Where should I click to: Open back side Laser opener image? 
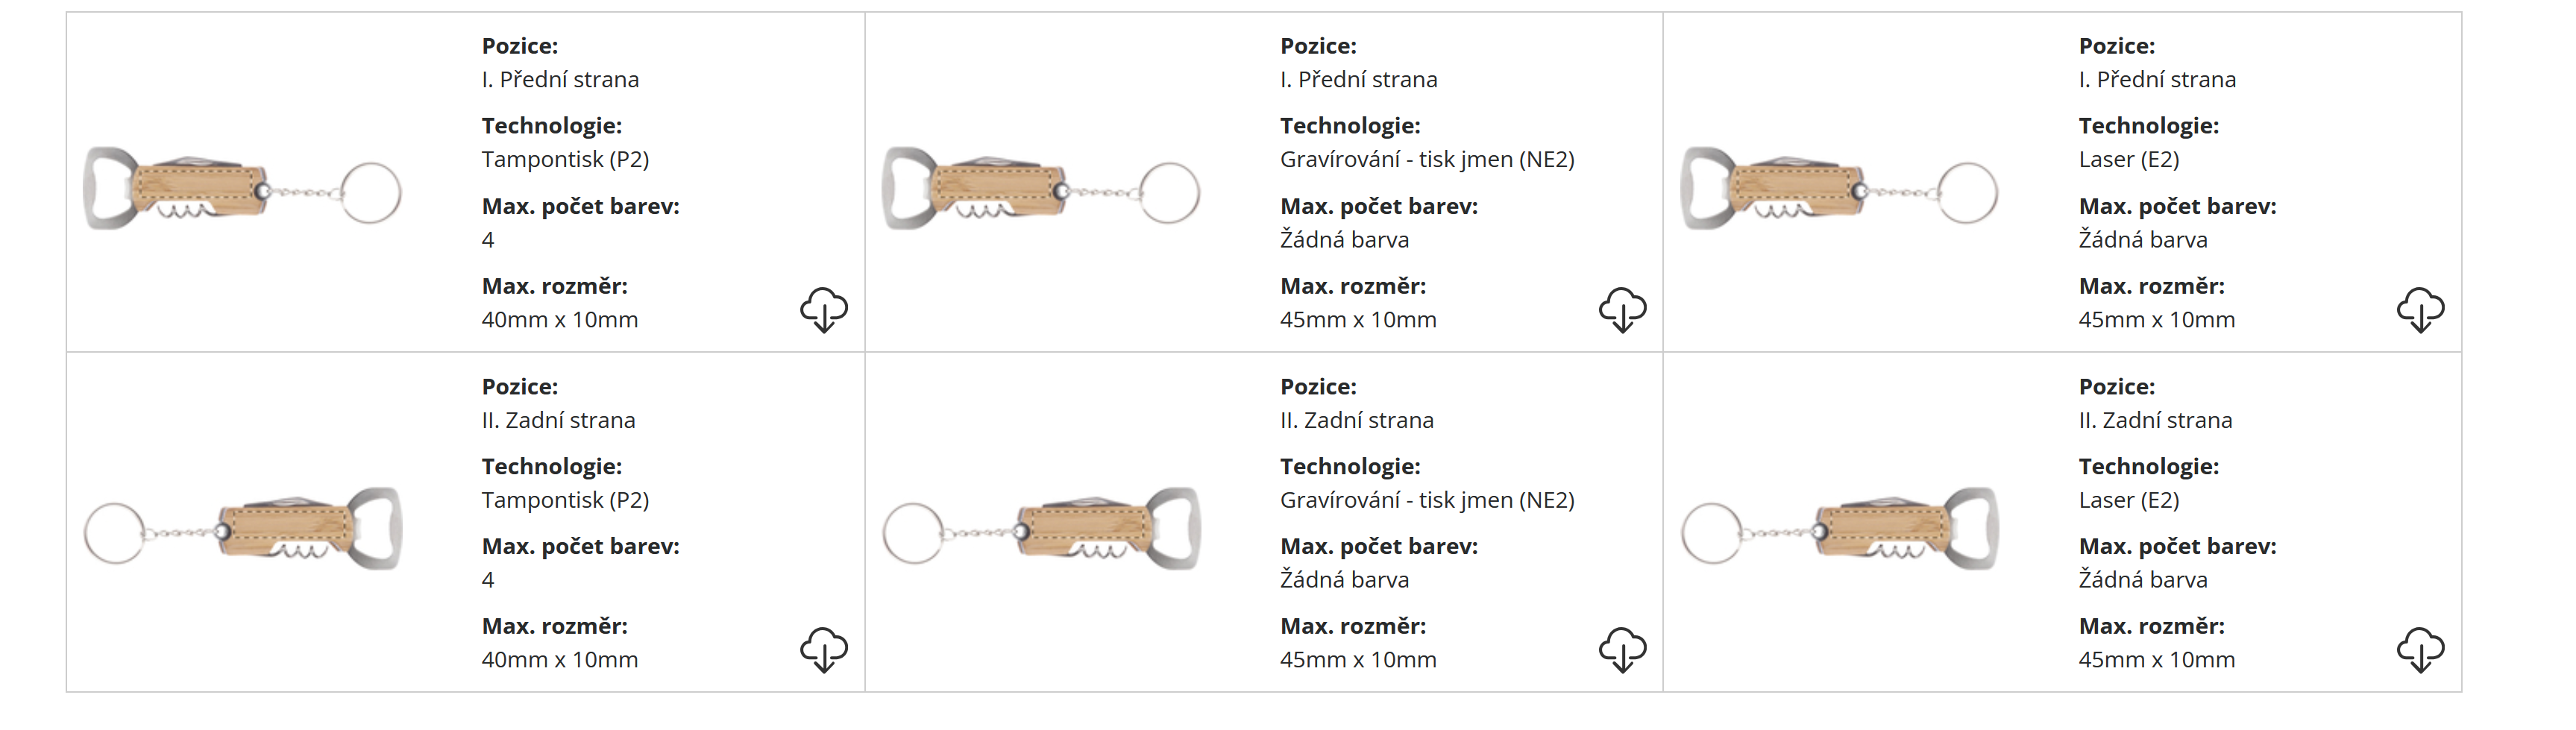(x=1839, y=529)
